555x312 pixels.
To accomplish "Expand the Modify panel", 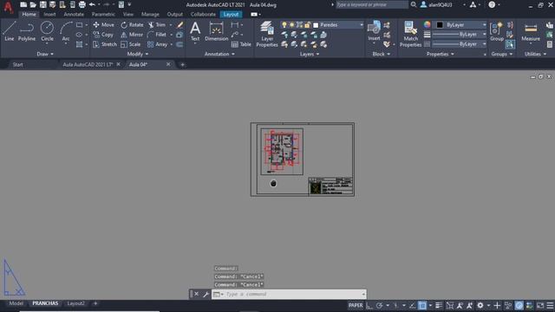I will [x=138, y=54].
